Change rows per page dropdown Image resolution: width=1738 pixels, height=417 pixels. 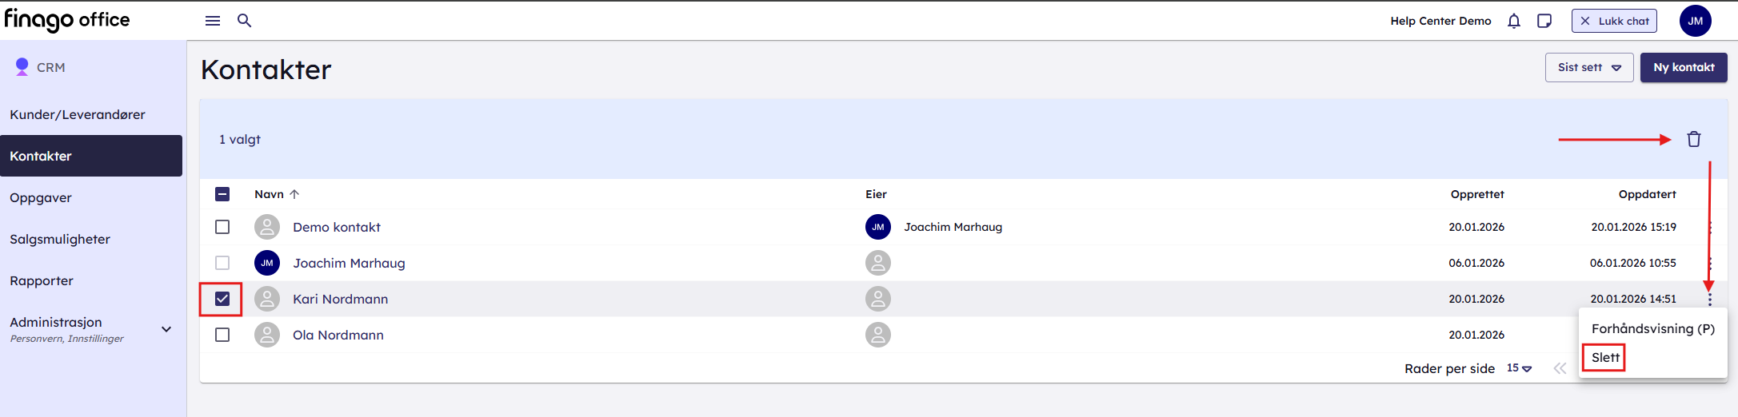click(1519, 368)
